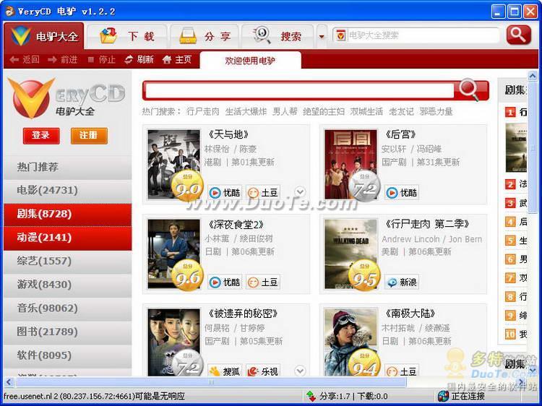This screenshot has width=542, height=406.
Task: Go to 主页 home
Action: pyautogui.click(x=176, y=60)
